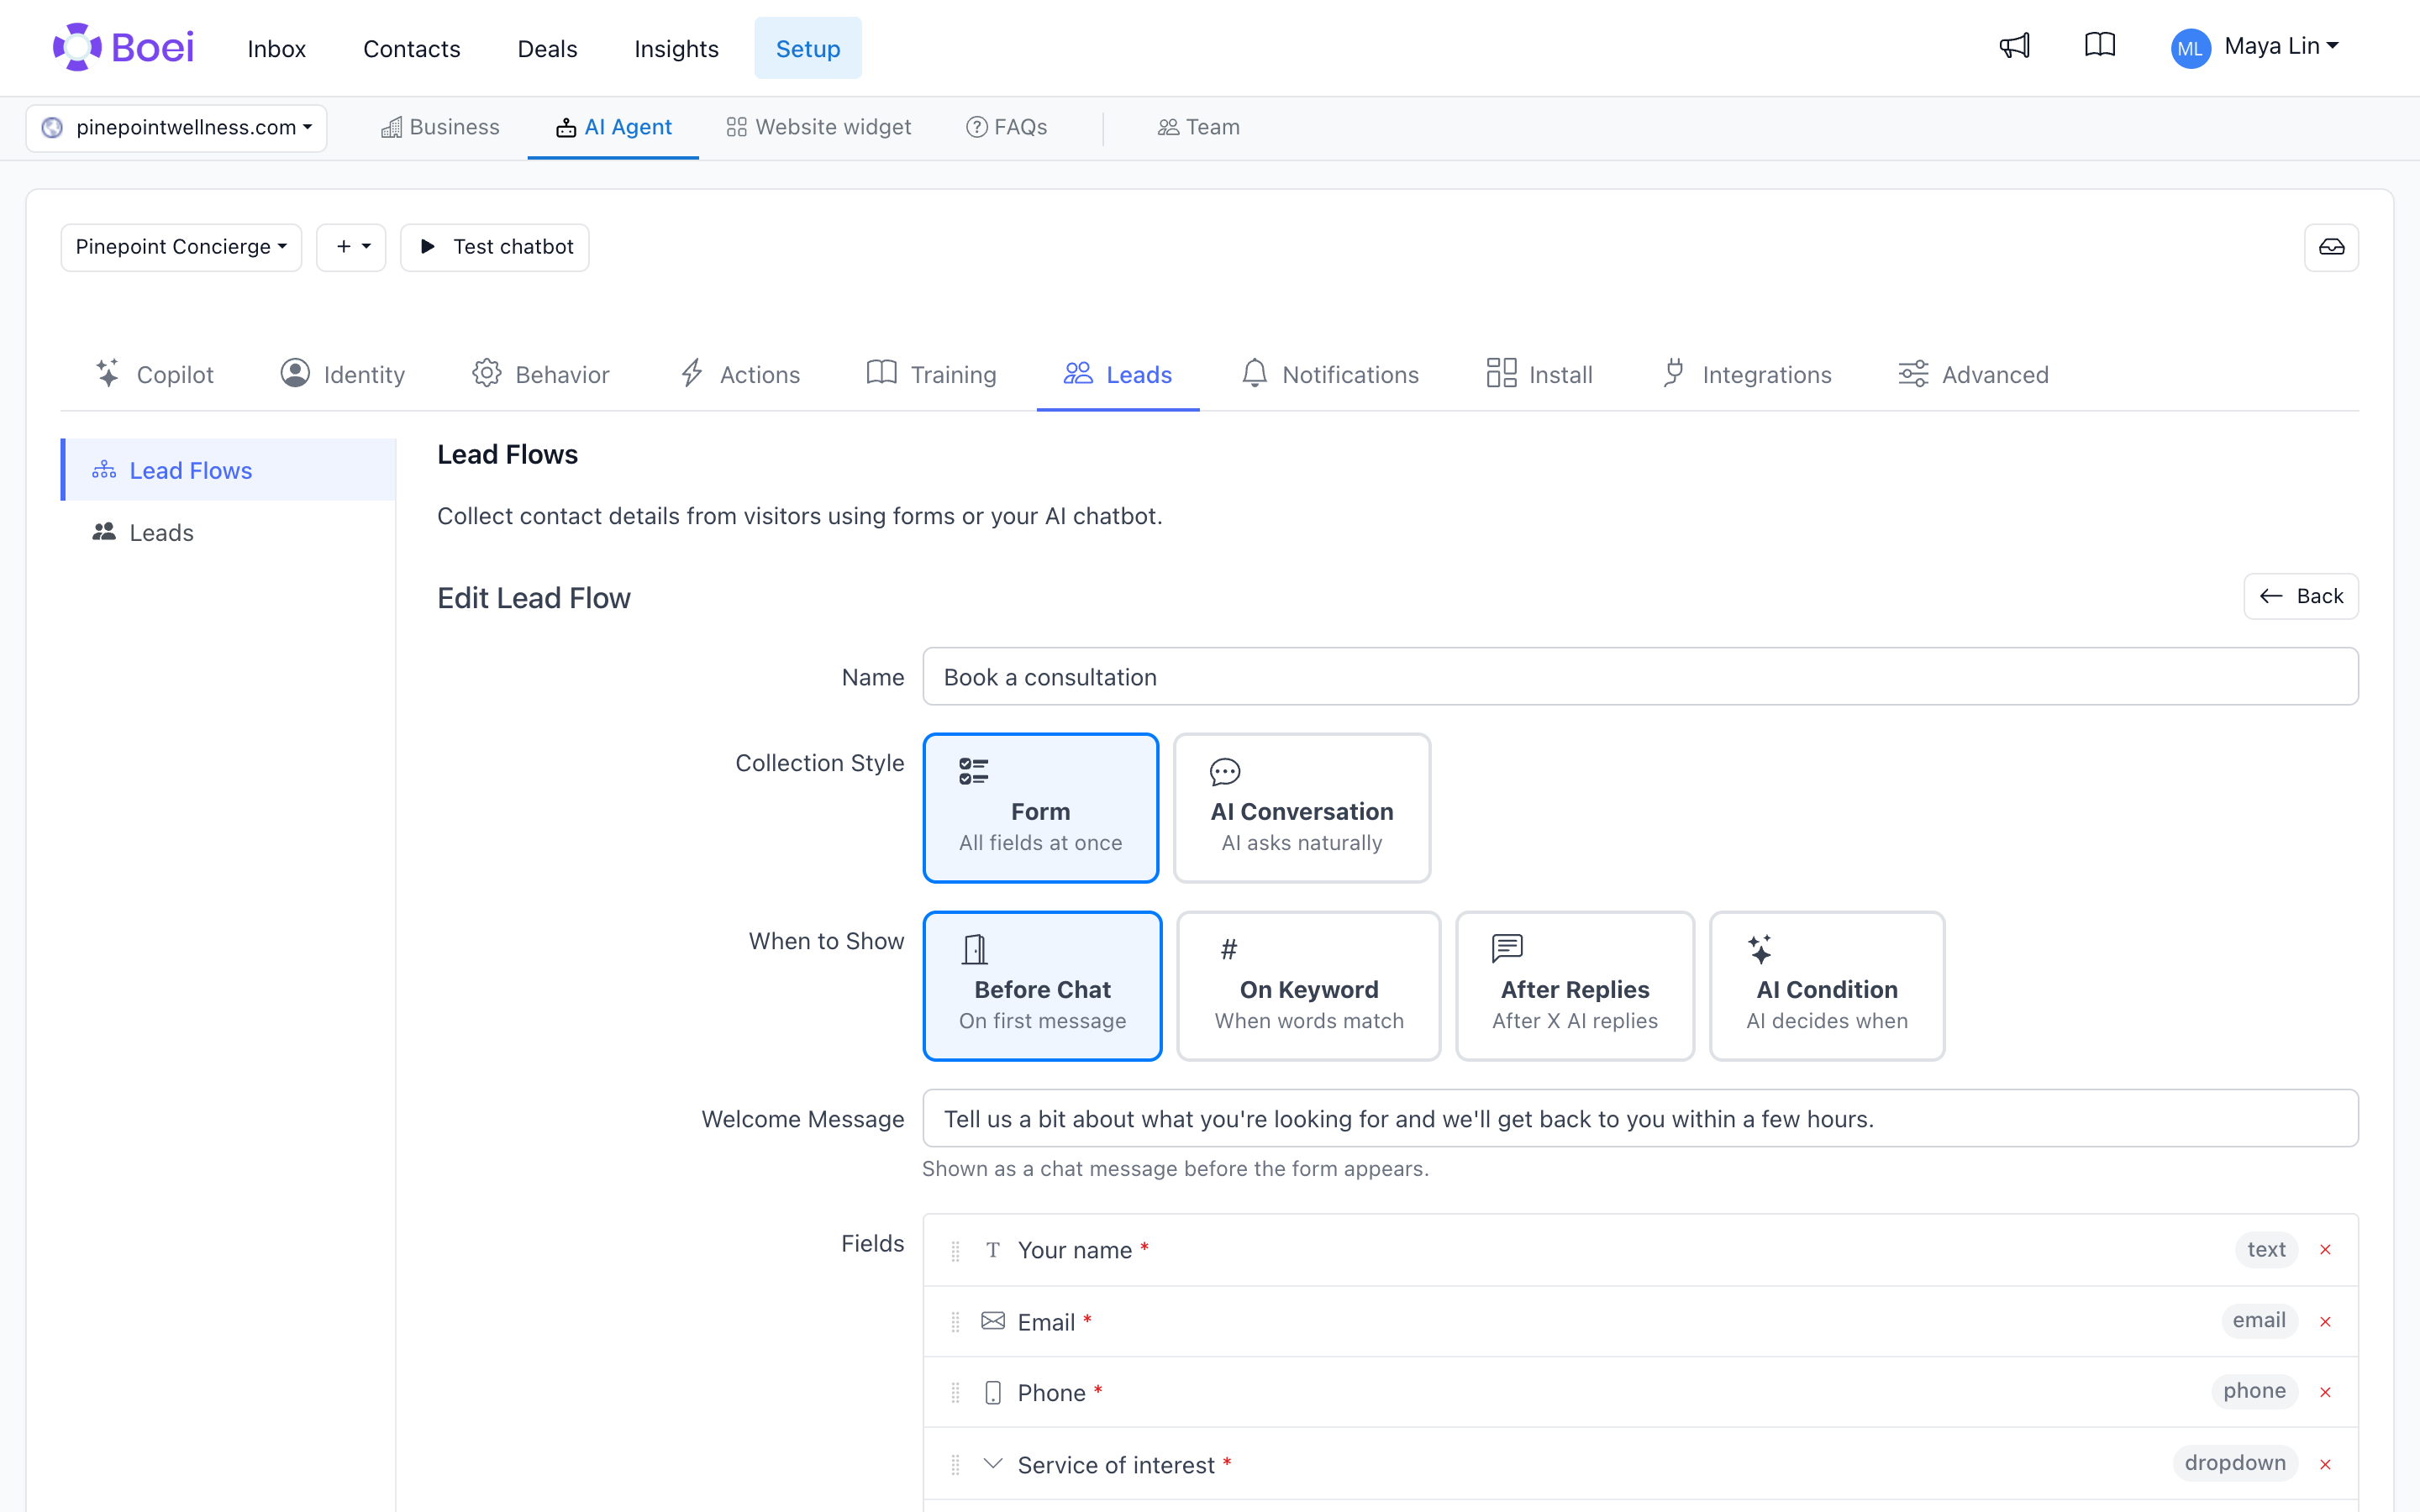Screen dimensions: 2420x1512
Task: Click the inbox tray icon button
Action: [x=2331, y=247]
